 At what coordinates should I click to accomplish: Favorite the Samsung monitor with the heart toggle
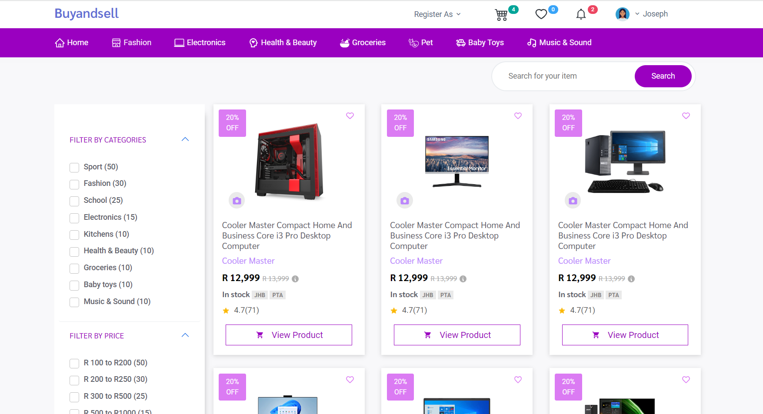point(517,116)
